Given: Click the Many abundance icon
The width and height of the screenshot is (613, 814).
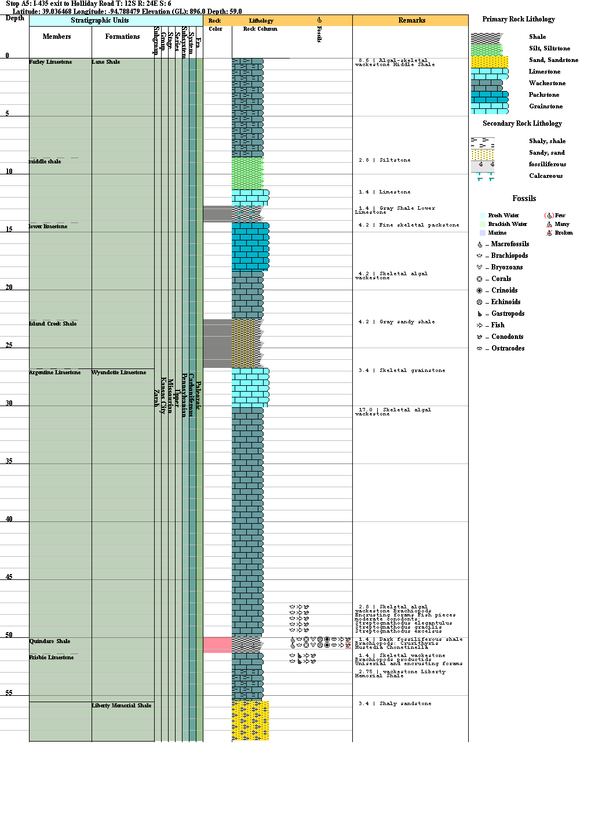Looking at the screenshot, I should click(x=549, y=224).
